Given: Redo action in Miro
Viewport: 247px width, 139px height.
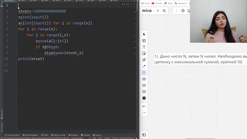Looking at the screenshot, I should pos(144,113).
